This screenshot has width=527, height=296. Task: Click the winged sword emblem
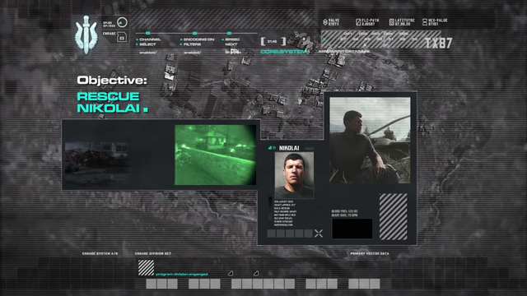pyautogui.click(x=86, y=35)
